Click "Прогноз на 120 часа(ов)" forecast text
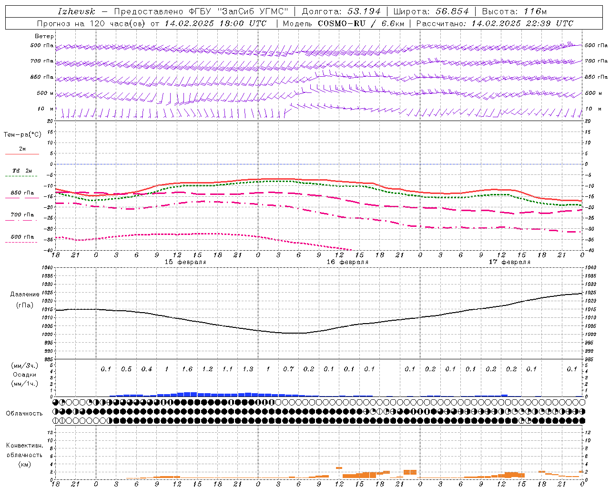 (92, 23)
